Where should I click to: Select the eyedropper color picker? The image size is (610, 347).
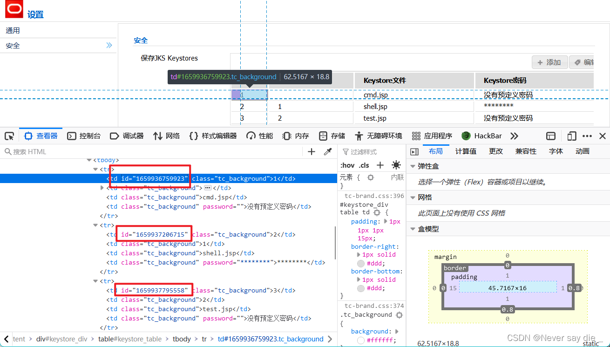tap(328, 151)
